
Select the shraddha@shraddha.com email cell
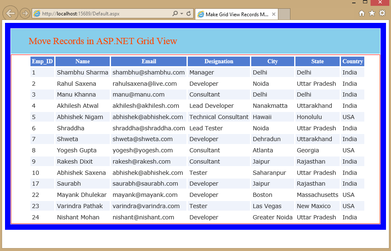pos(149,128)
